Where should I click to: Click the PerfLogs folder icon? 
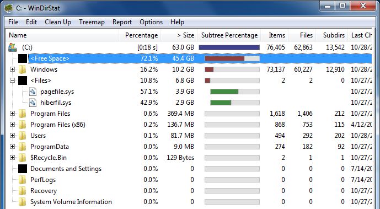tap(22, 180)
